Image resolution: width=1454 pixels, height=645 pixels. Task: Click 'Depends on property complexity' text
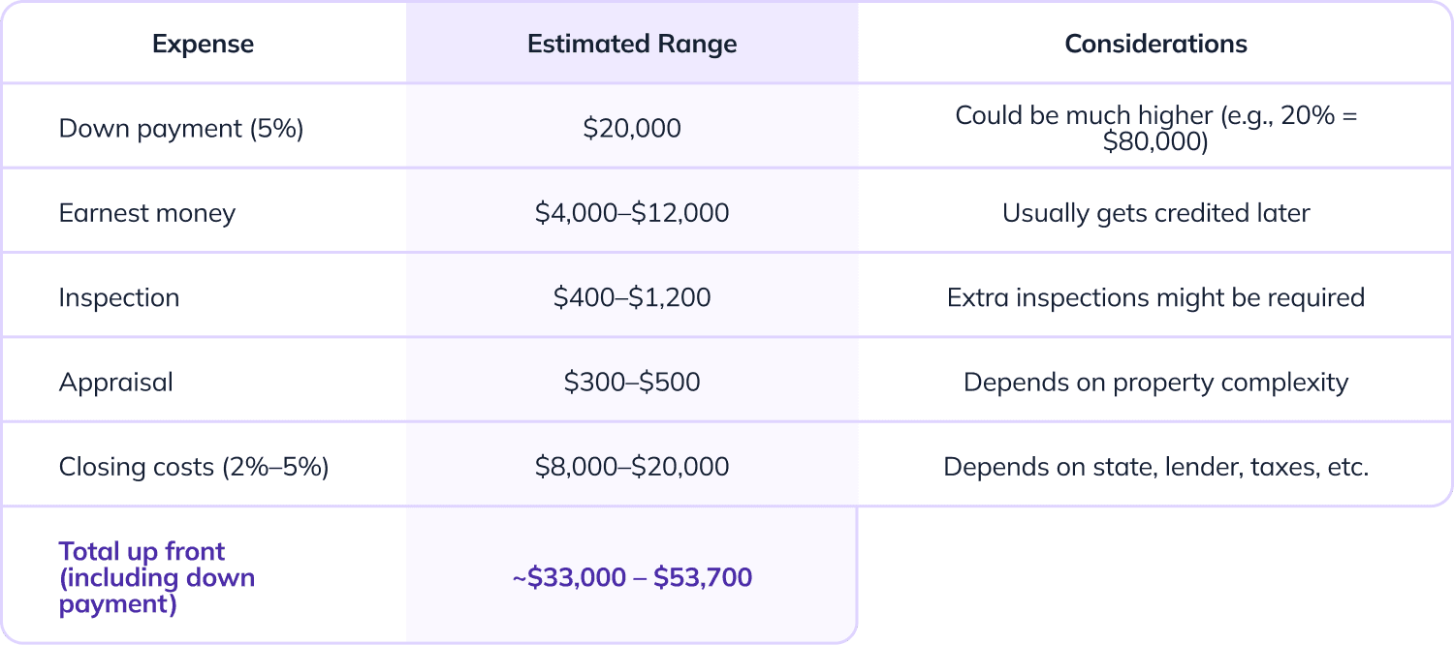pos(1155,382)
